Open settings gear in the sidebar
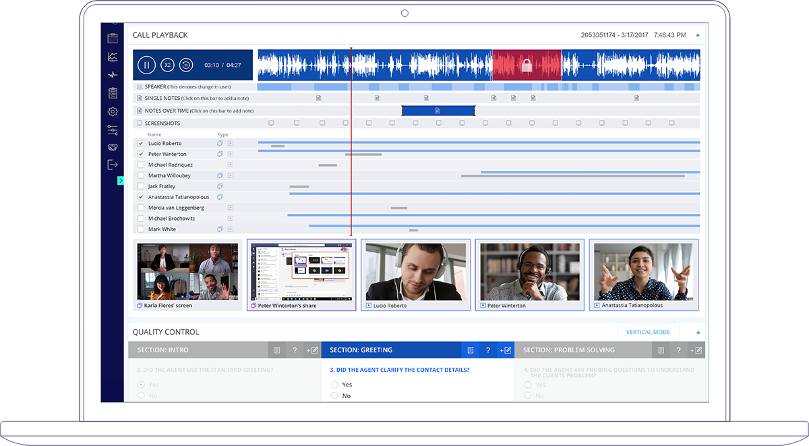The width and height of the screenshot is (809, 446). 113,111
